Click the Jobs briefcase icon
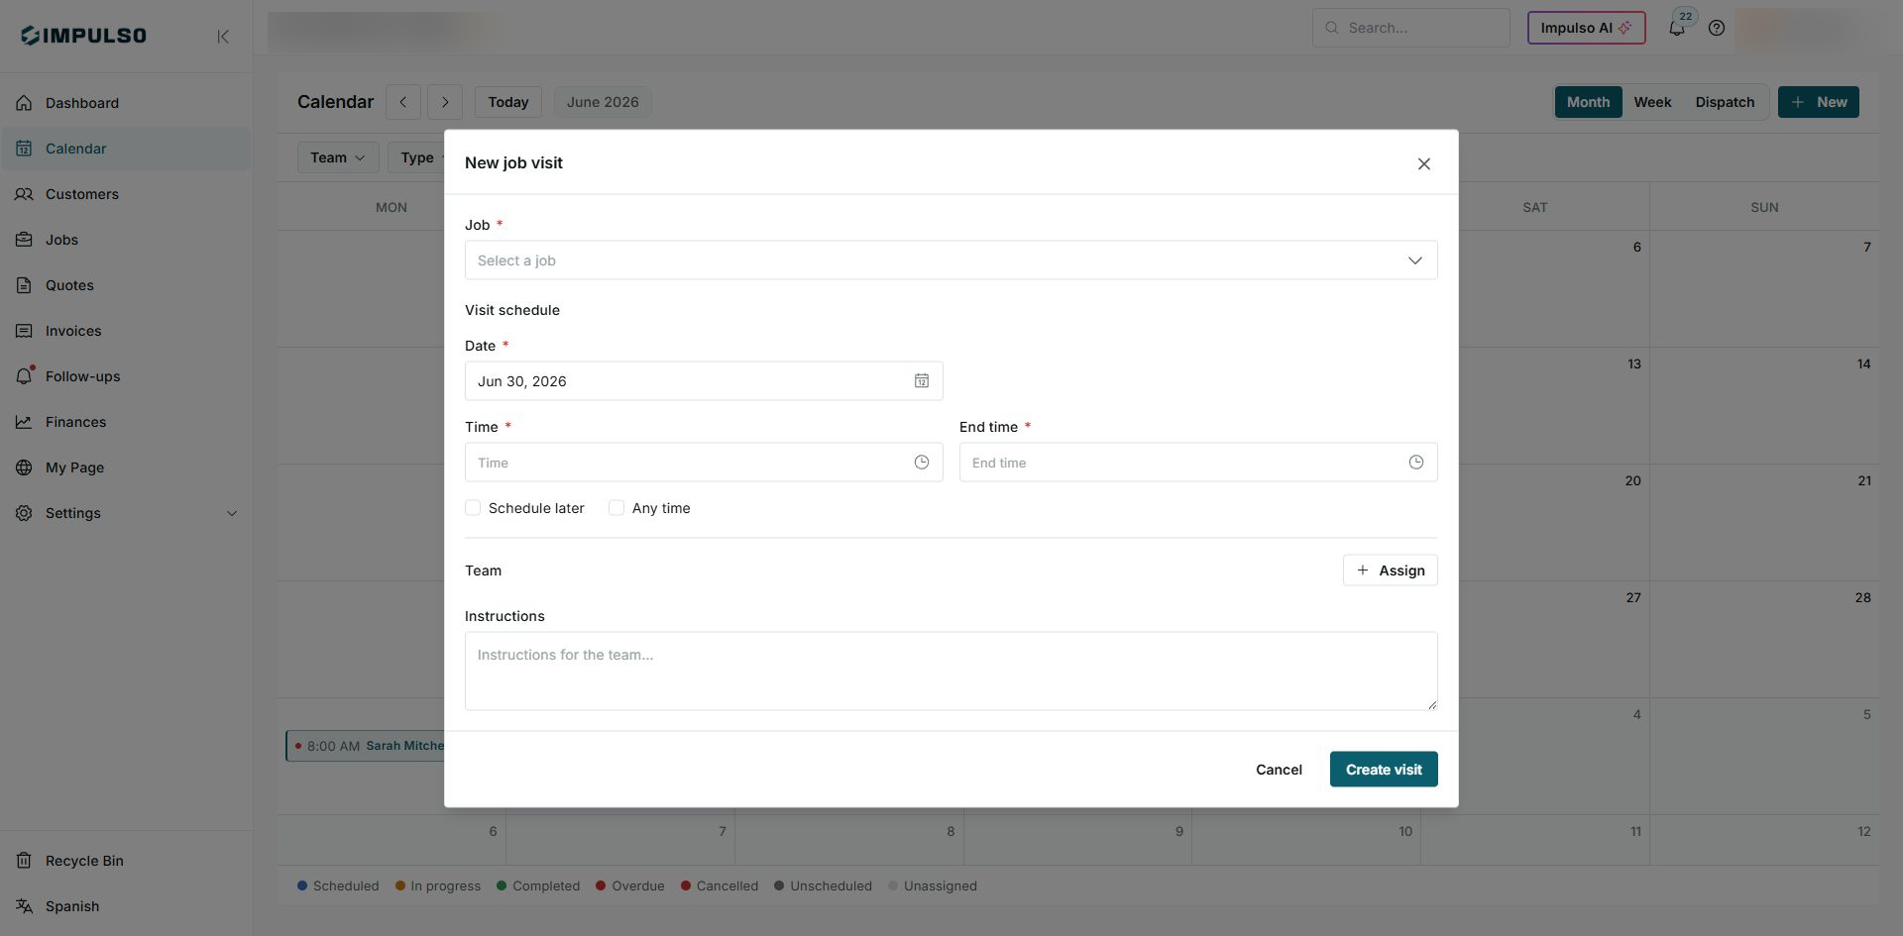Image resolution: width=1903 pixels, height=936 pixels. [24, 240]
